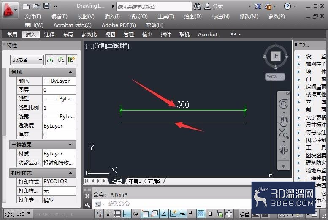Toggle 3D Object Snap in status bar
The image size is (328, 220).
point(155,214)
